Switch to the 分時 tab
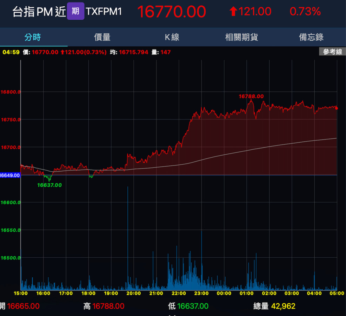This screenshot has height=316, width=346. pyautogui.click(x=33, y=37)
